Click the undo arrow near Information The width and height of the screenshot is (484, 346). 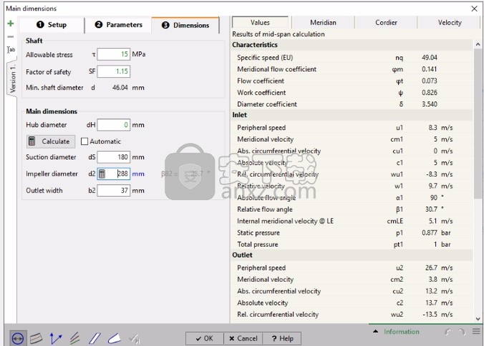pyautogui.click(x=448, y=332)
